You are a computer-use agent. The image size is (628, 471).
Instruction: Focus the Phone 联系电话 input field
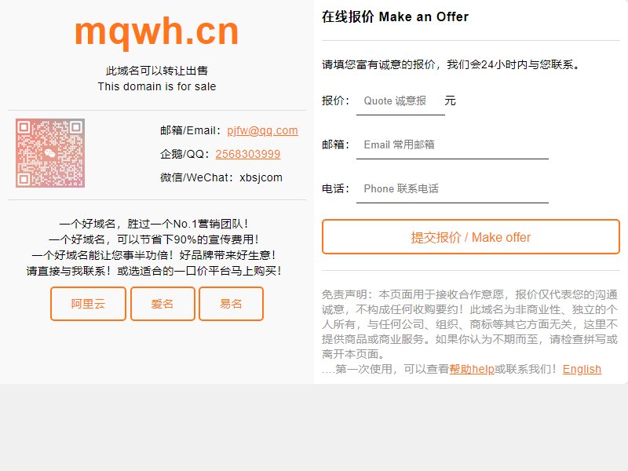452,189
